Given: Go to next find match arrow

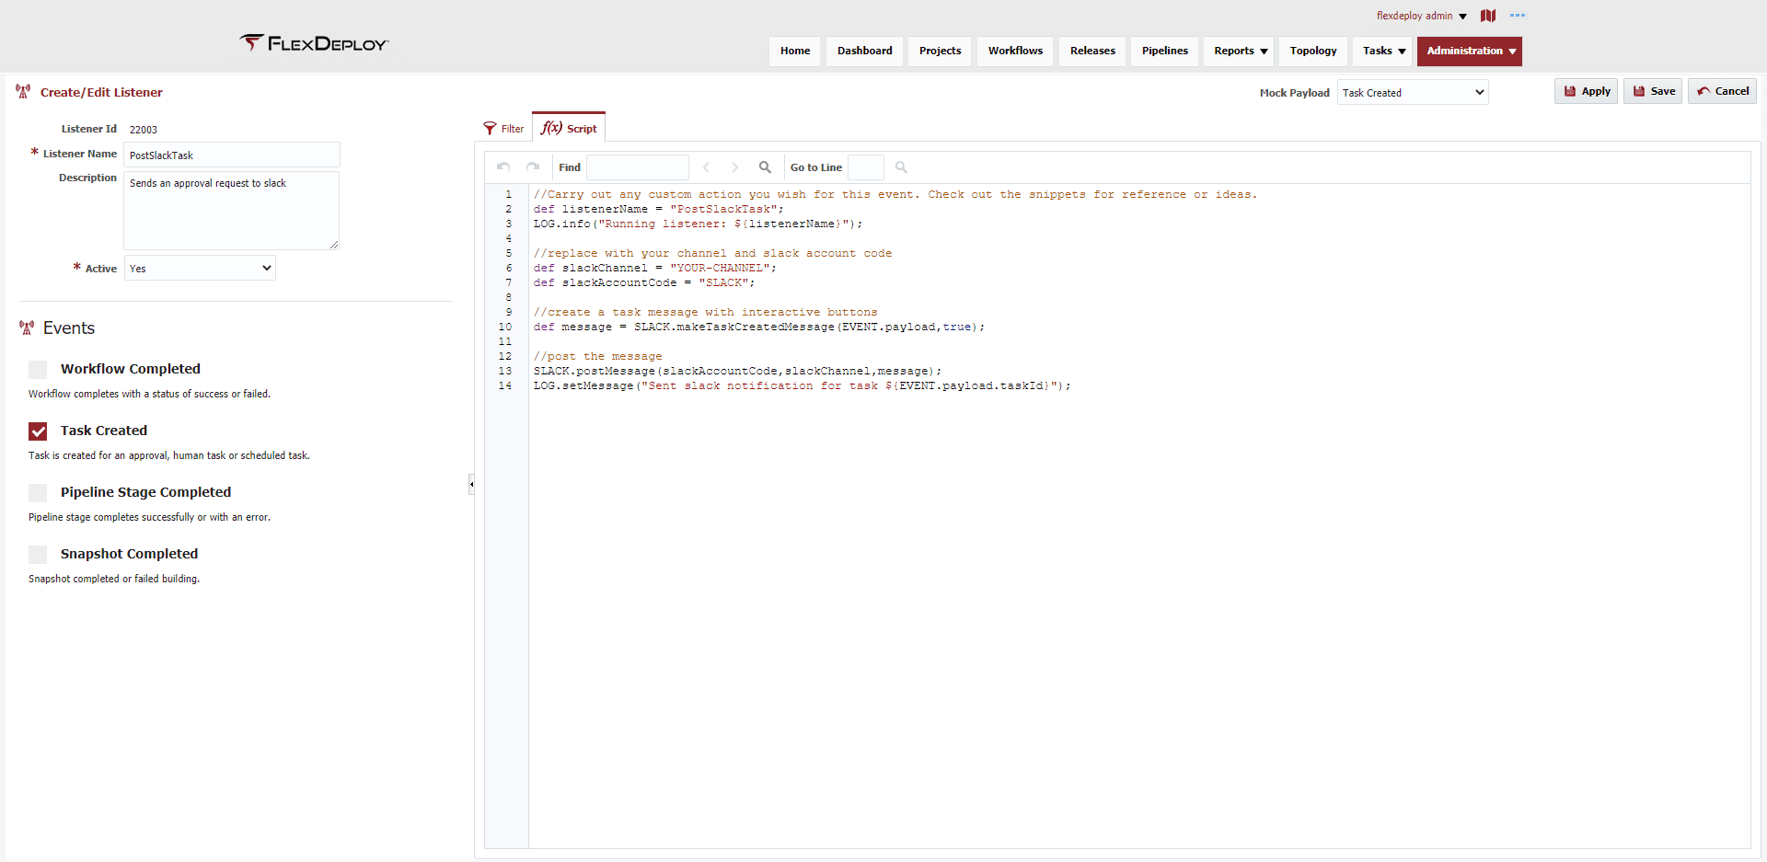Looking at the screenshot, I should tap(734, 167).
